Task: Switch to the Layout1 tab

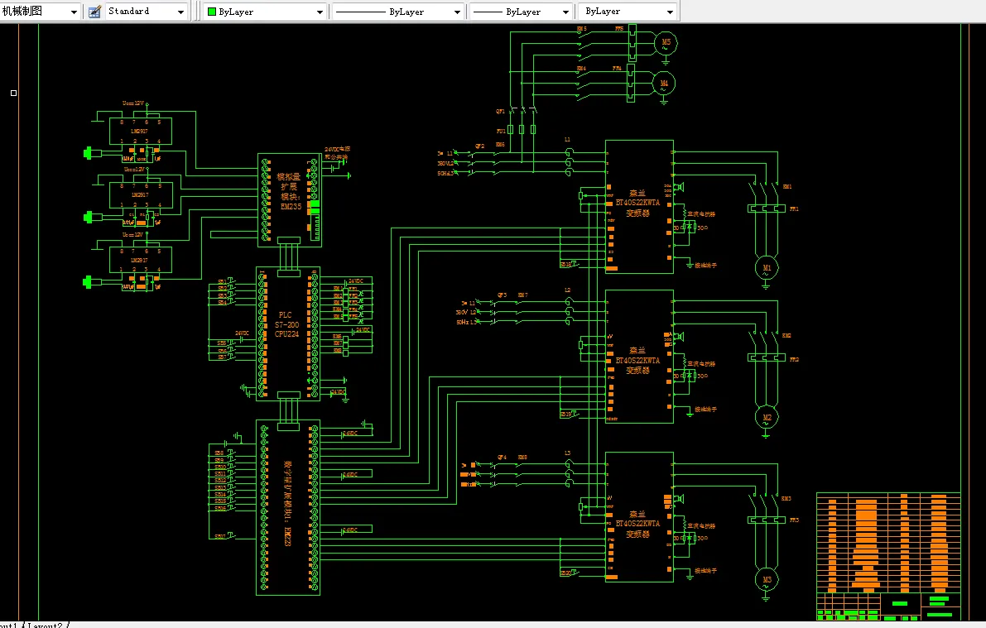Action: point(8,625)
